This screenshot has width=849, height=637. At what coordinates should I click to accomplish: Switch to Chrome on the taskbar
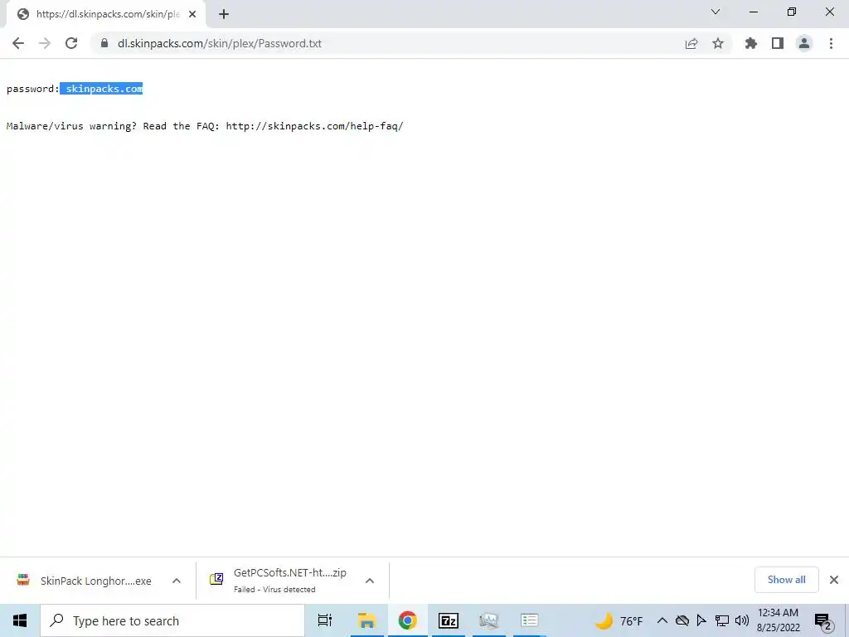(407, 620)
